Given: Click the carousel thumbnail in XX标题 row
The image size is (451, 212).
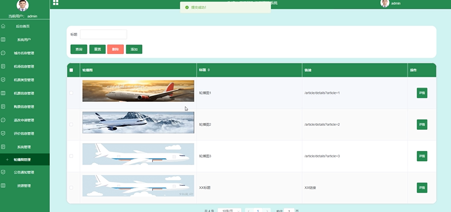Looking at the screenshot, I should (138, 186).
